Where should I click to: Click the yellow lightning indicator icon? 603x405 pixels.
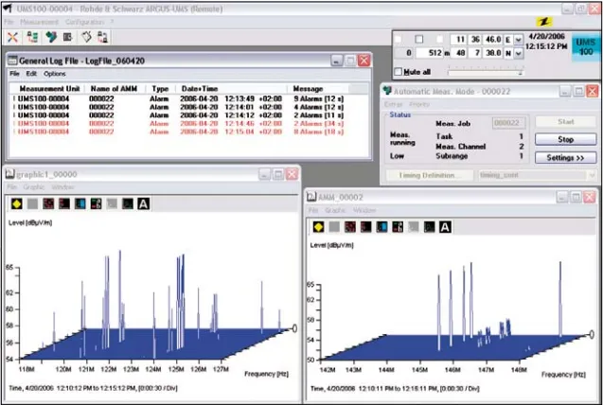click(x=544, y=22)
